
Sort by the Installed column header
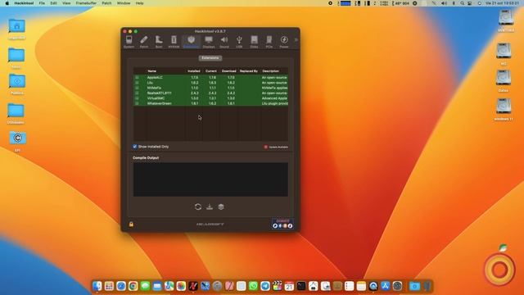194,71
